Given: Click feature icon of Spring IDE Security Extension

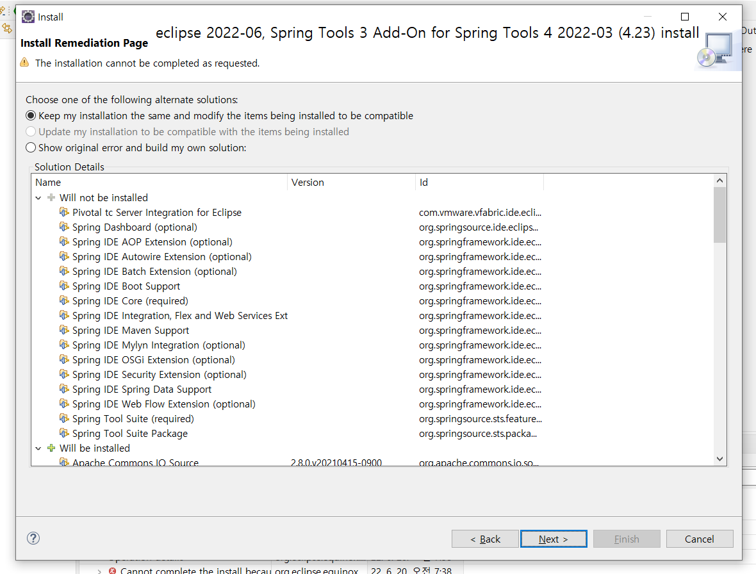Looking at the screenshot, I should pos(64,374).
